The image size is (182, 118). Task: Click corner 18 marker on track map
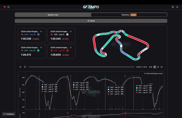pos(136,60)
